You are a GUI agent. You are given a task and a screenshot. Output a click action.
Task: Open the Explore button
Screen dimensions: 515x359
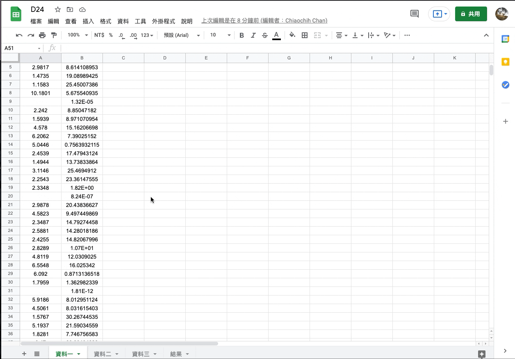[482, 354]
